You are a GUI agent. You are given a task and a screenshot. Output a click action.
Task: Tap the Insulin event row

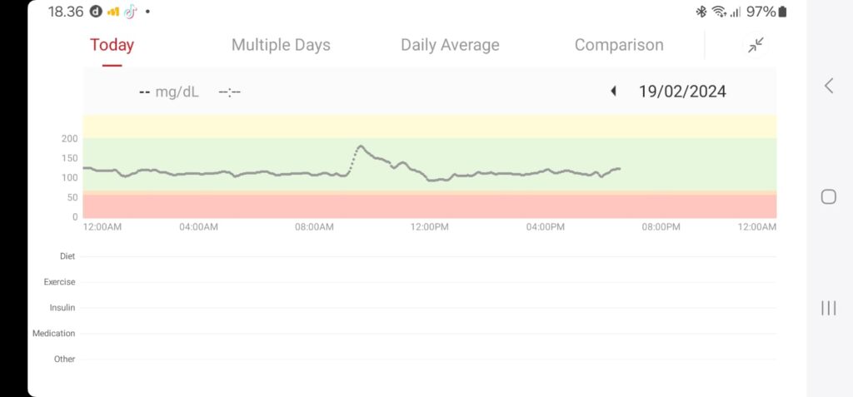pos(429,308)
